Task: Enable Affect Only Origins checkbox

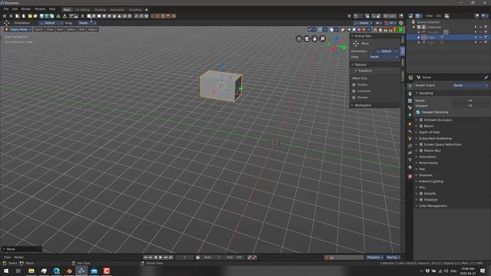Action: (x=354, y=85)
